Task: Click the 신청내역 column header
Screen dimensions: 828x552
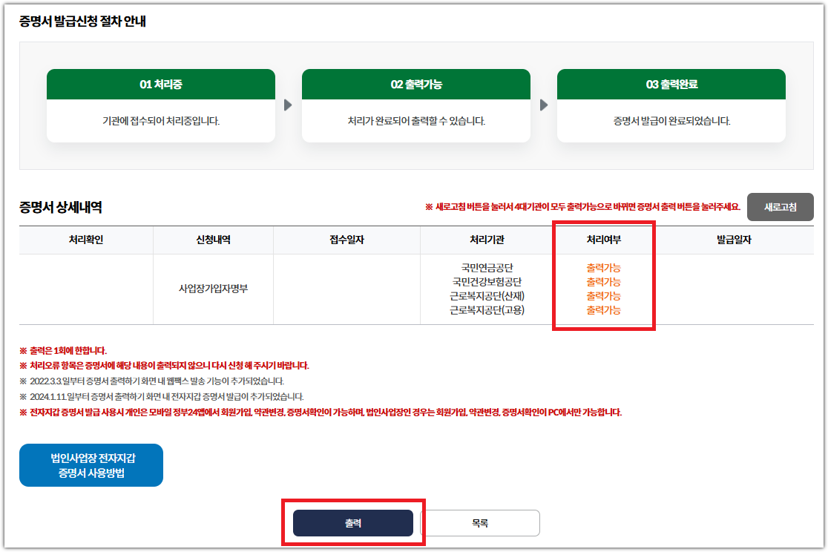Action: [214, 240]
